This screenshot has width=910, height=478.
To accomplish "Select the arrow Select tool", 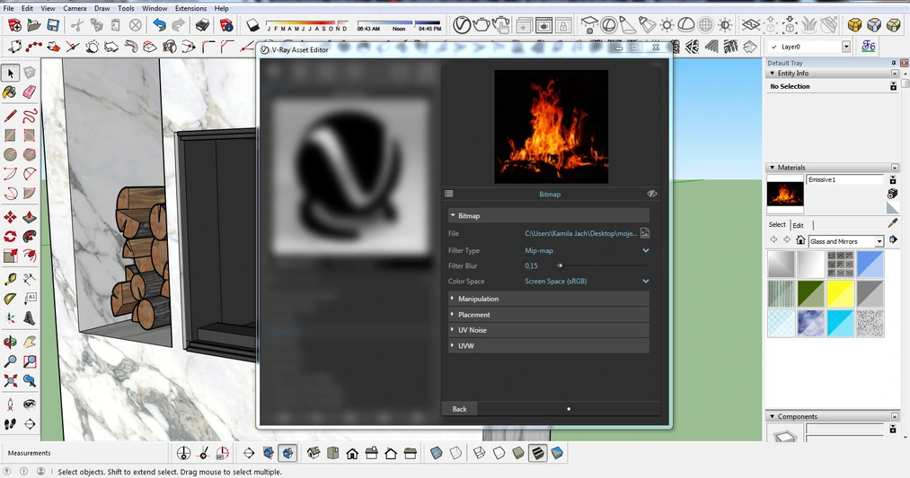I will (11, 73).
